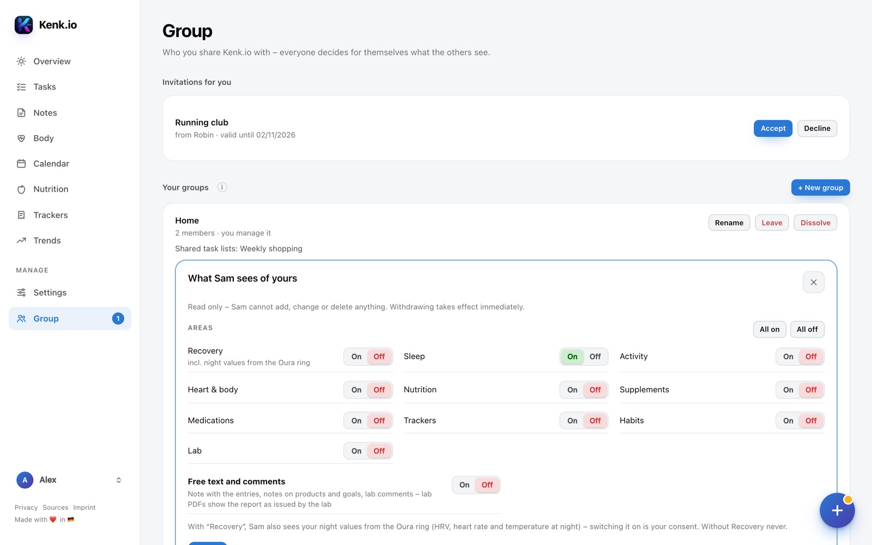The width and height of the screenshot is (872, 545).
Task: Click the Notes document icon
Action: point(21,113)
